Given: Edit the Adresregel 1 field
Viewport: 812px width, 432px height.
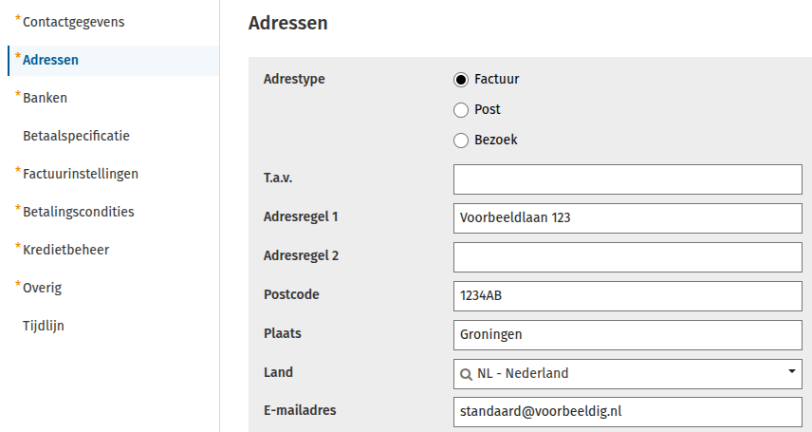Looking at the screenshot, I should [628, 218].
